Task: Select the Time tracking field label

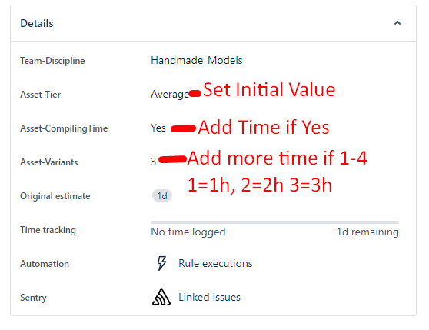Action: [x=48, y=230]
